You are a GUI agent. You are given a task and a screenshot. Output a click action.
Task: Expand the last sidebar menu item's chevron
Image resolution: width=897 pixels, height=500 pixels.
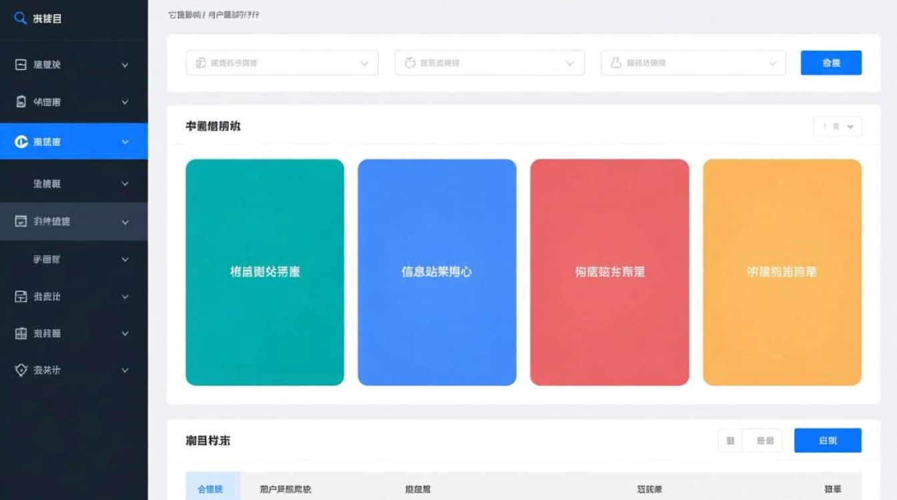point(124,370)
